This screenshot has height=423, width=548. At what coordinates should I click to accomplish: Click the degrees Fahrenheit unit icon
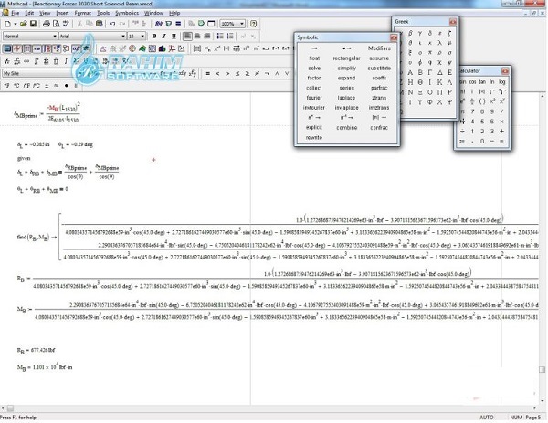click(x=6, y=86)
